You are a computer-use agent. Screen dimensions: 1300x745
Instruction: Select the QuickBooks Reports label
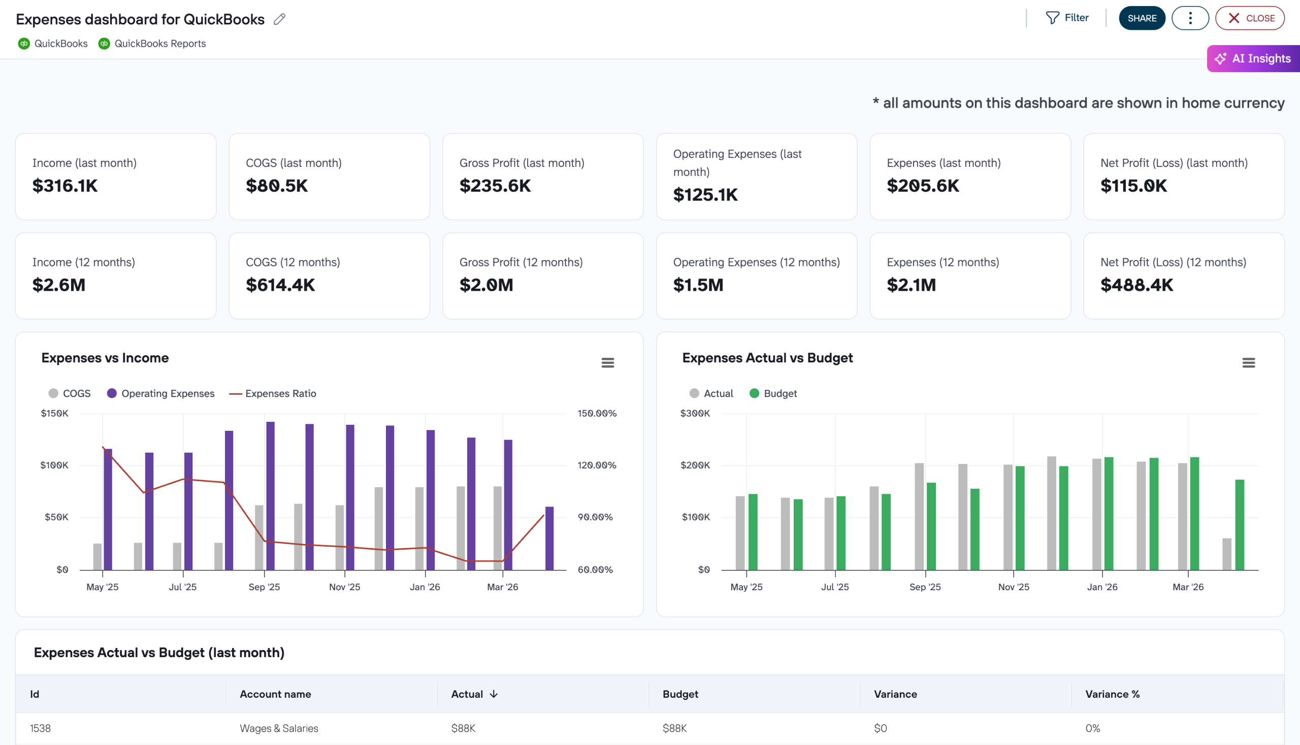(160, 44)
